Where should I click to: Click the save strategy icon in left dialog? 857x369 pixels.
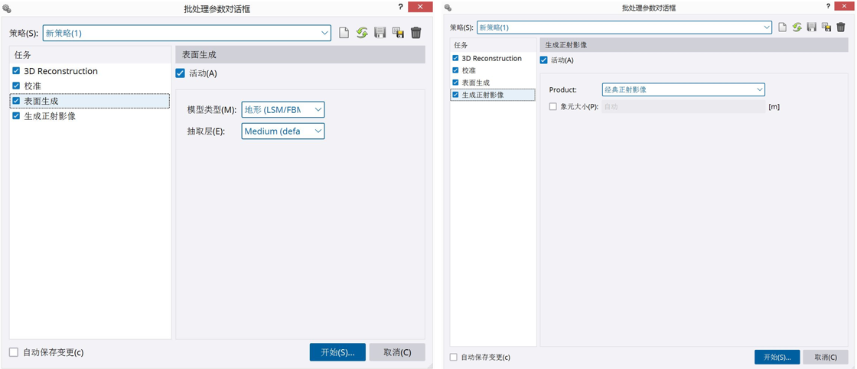coord(380,33)
